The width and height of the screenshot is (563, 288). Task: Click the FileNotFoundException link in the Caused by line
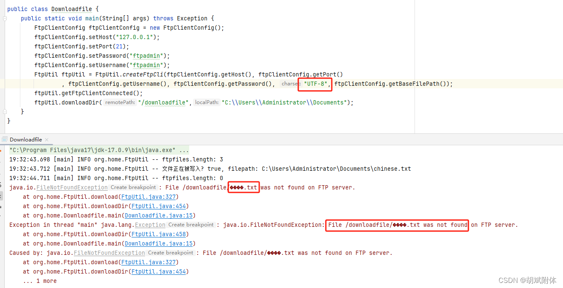109,253
